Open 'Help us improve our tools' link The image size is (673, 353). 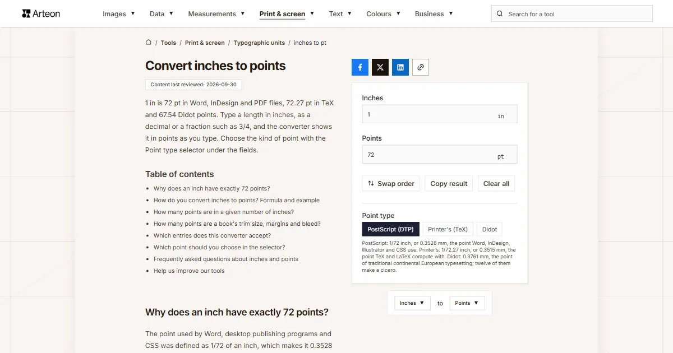(x=189, y=271)
